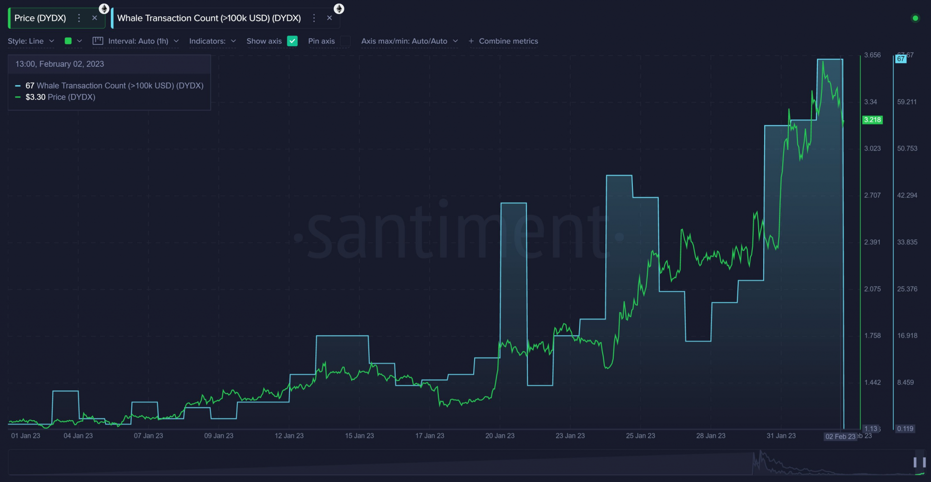Click the 33.835 whale axis label
Screen dimensions: 931x482
[907, 242]
